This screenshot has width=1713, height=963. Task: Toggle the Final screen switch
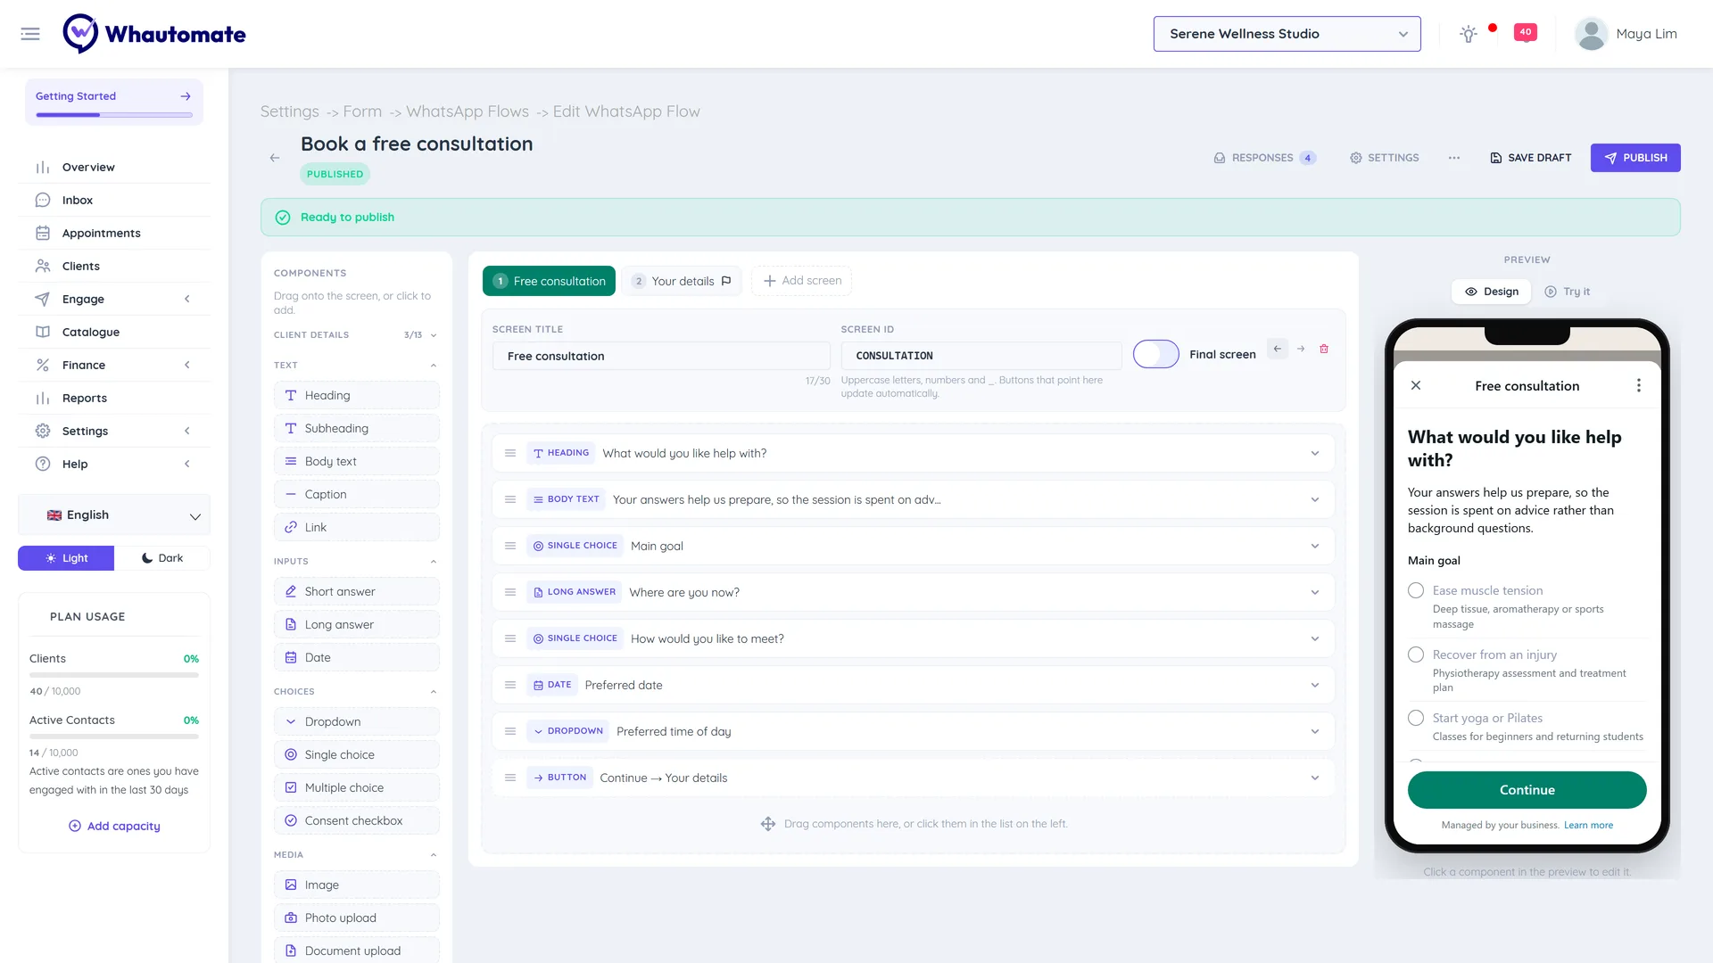[1156, 354]
